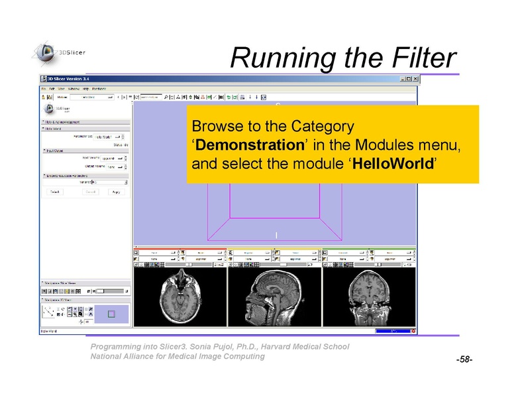The width and height of the screenshot is (514, 398).
Task: Open the Modules selector dropdown
Action: tap(92, 97)
